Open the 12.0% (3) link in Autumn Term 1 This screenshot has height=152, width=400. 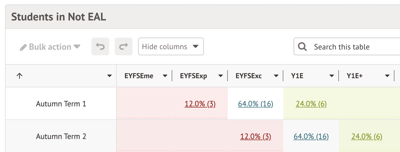[x=200, y=104]
